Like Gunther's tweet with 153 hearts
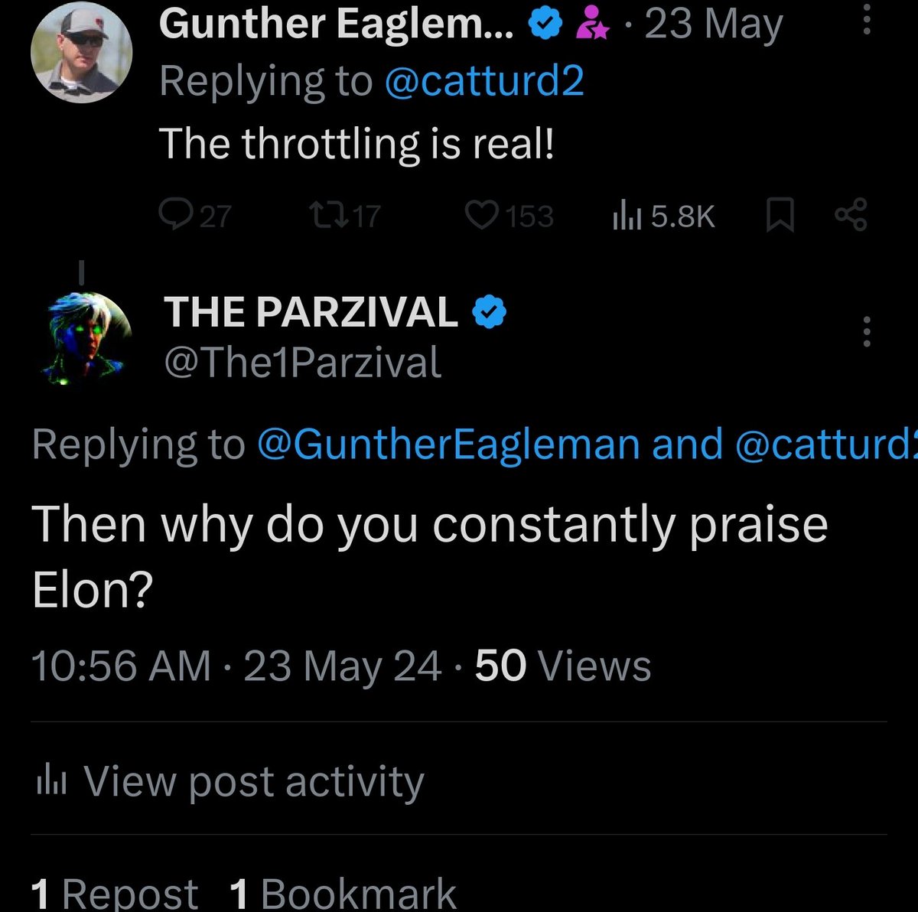 click(482, 216)
